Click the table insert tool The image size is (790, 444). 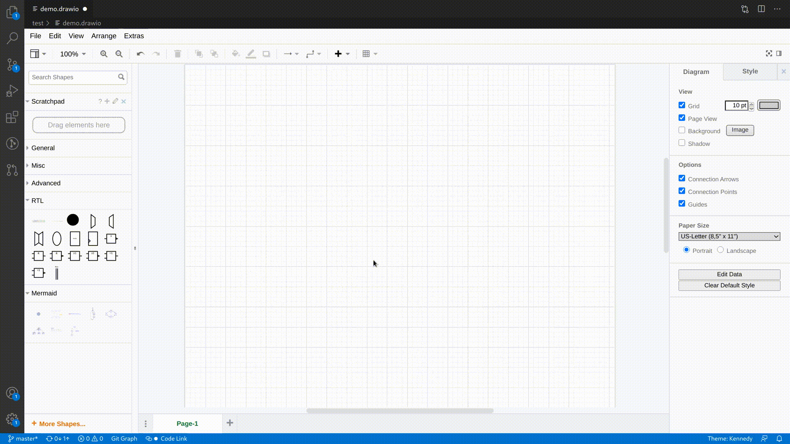[x=366, y=54]
